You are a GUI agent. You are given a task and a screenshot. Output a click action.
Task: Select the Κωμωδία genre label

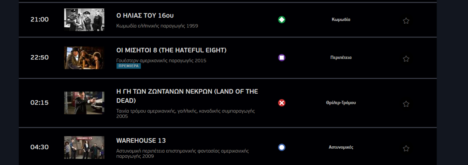click(341, 20)
